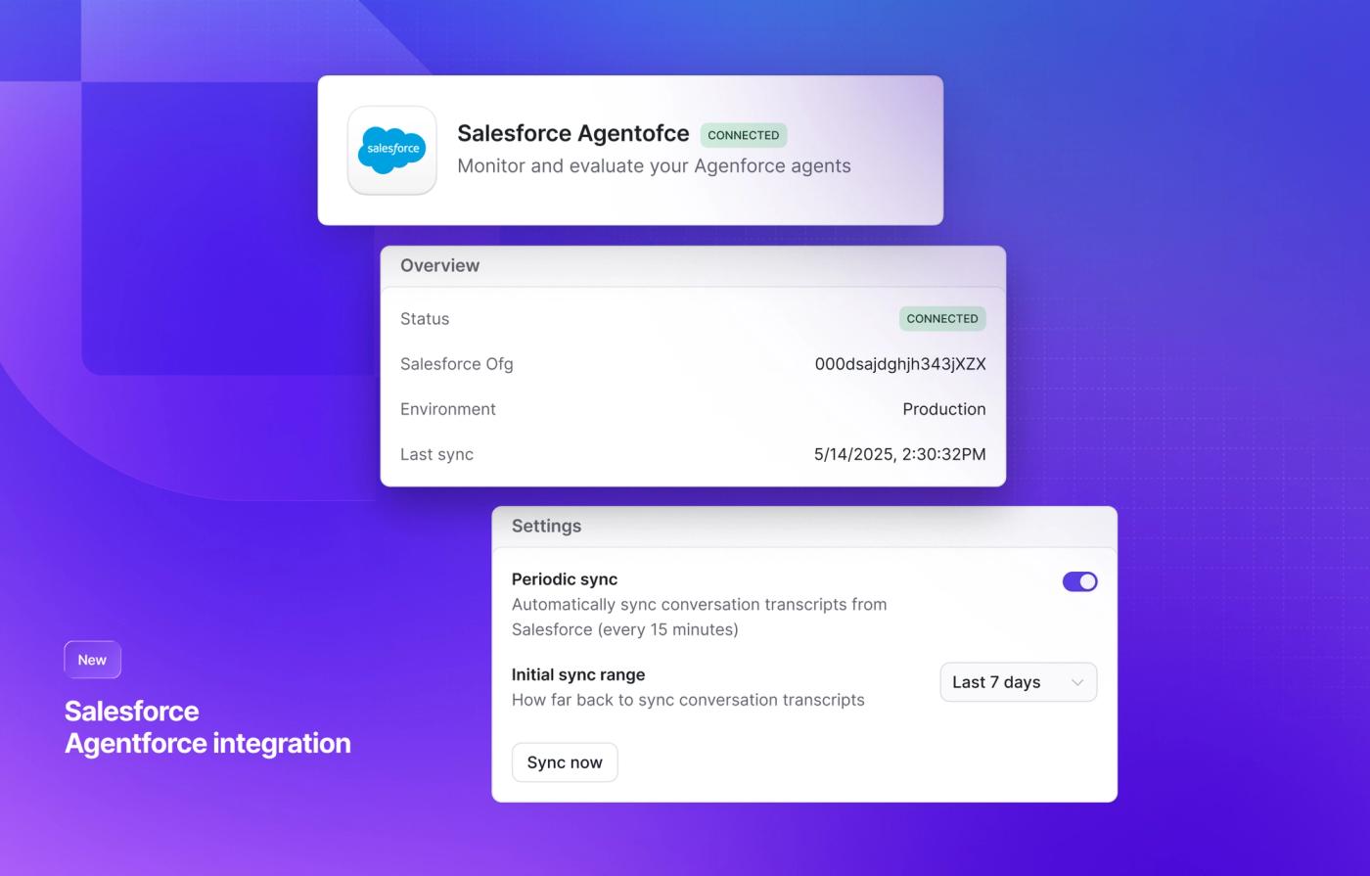Click the Salesforce org ID 000dsajdghjh343jXZX
The height and width of the screenshot is (876, 1370).
coord(900,364)
